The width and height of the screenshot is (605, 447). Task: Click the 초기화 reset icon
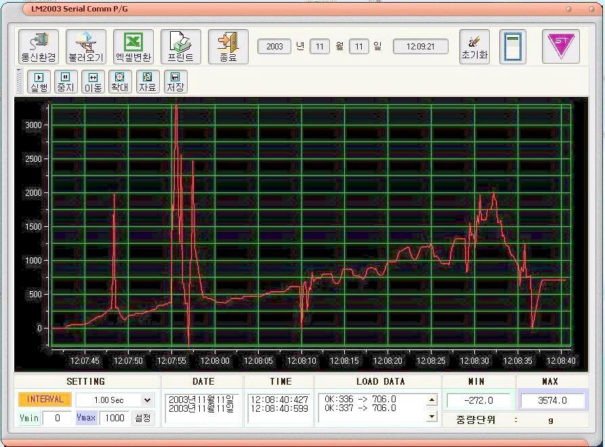[x=474, y=47]
